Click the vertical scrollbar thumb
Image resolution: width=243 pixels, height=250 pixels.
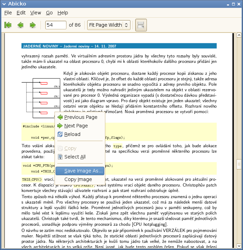239,164
